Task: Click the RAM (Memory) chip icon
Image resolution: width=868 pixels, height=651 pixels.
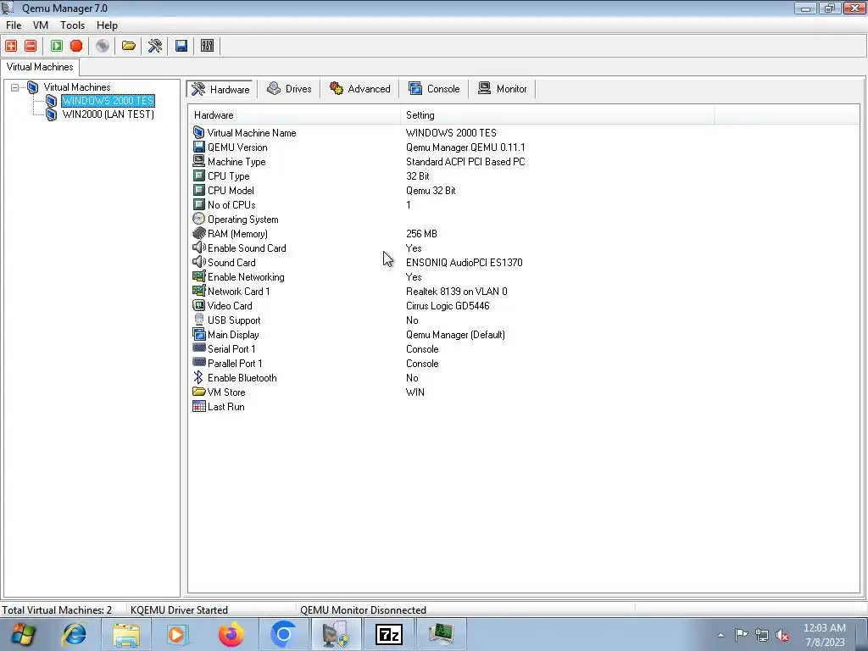Action: (x=198, y=233)
